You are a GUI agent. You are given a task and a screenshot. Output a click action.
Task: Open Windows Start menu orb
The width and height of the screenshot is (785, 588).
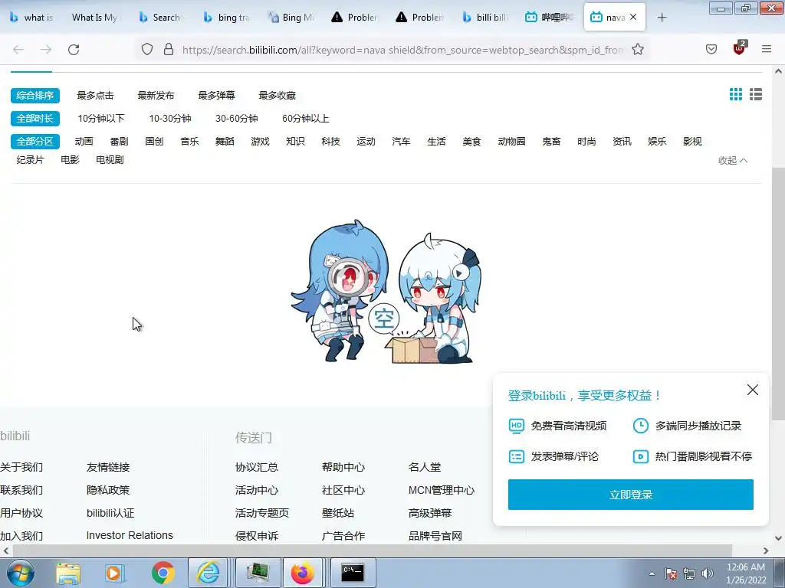coord(20,573)
